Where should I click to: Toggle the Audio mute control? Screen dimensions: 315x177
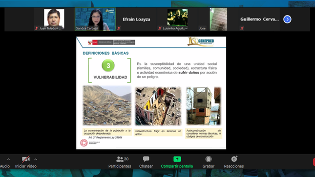[4, 166]
